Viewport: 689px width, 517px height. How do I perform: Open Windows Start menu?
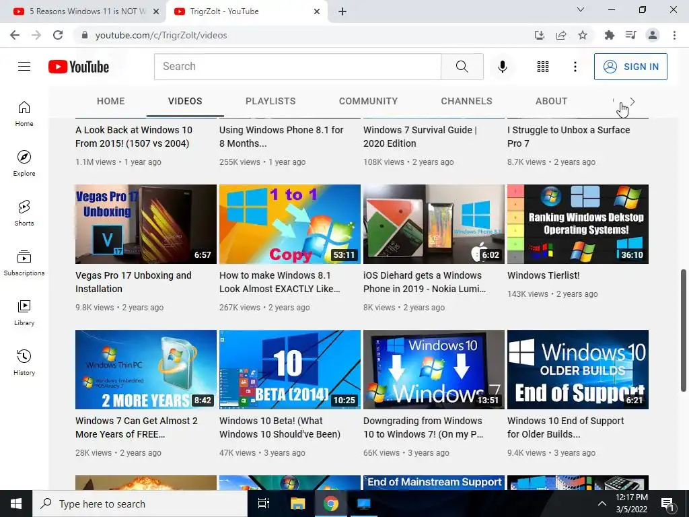(16, 504)
